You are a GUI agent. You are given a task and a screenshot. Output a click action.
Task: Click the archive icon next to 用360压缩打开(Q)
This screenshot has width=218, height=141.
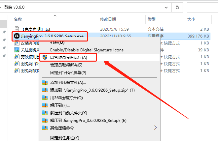45,98
